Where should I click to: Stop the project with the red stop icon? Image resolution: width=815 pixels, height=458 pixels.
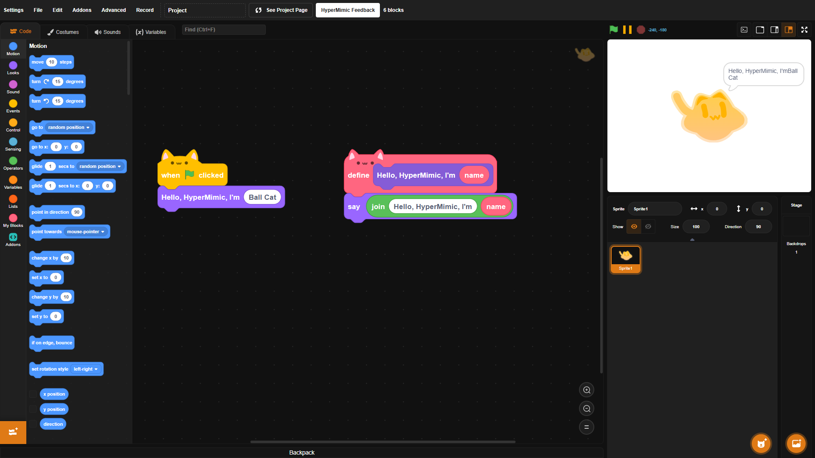pos(641,30)
